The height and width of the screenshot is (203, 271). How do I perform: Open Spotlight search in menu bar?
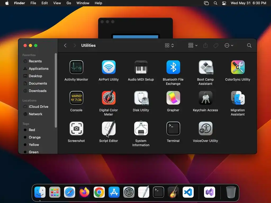pyautogui.click(x=215, y=3)
